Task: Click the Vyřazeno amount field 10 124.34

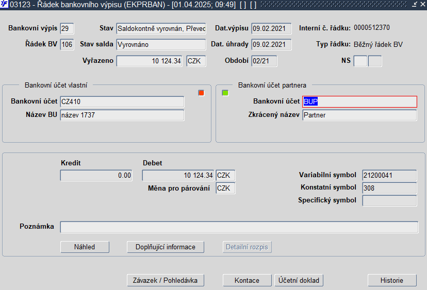Action: tap(150, 61)
